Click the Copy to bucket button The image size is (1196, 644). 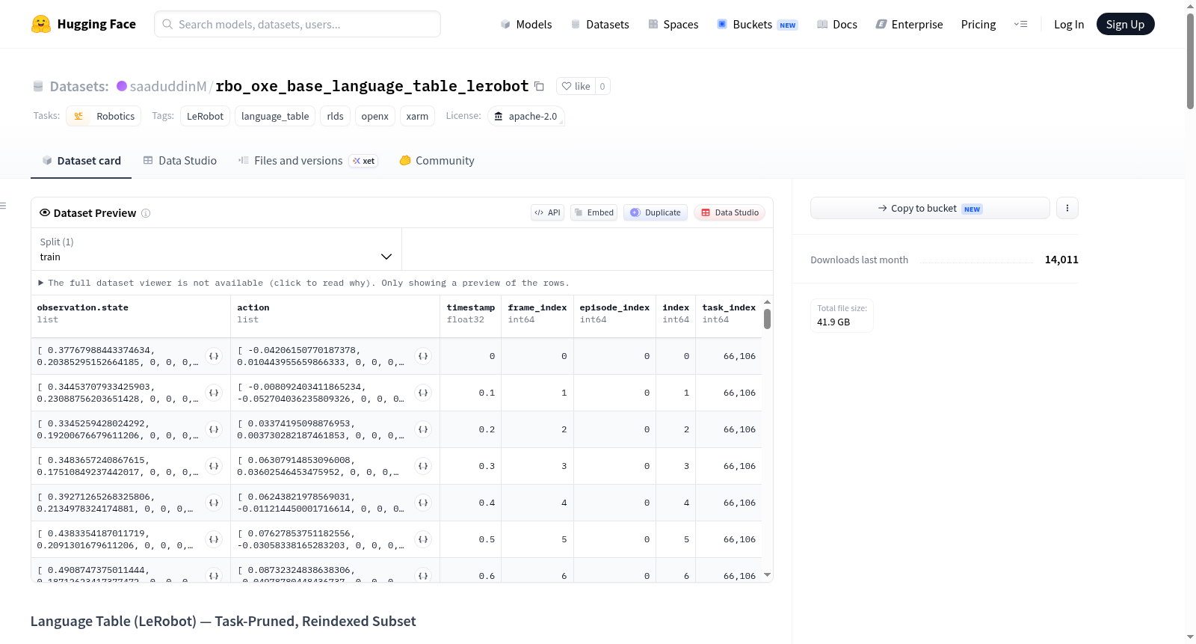930,208
